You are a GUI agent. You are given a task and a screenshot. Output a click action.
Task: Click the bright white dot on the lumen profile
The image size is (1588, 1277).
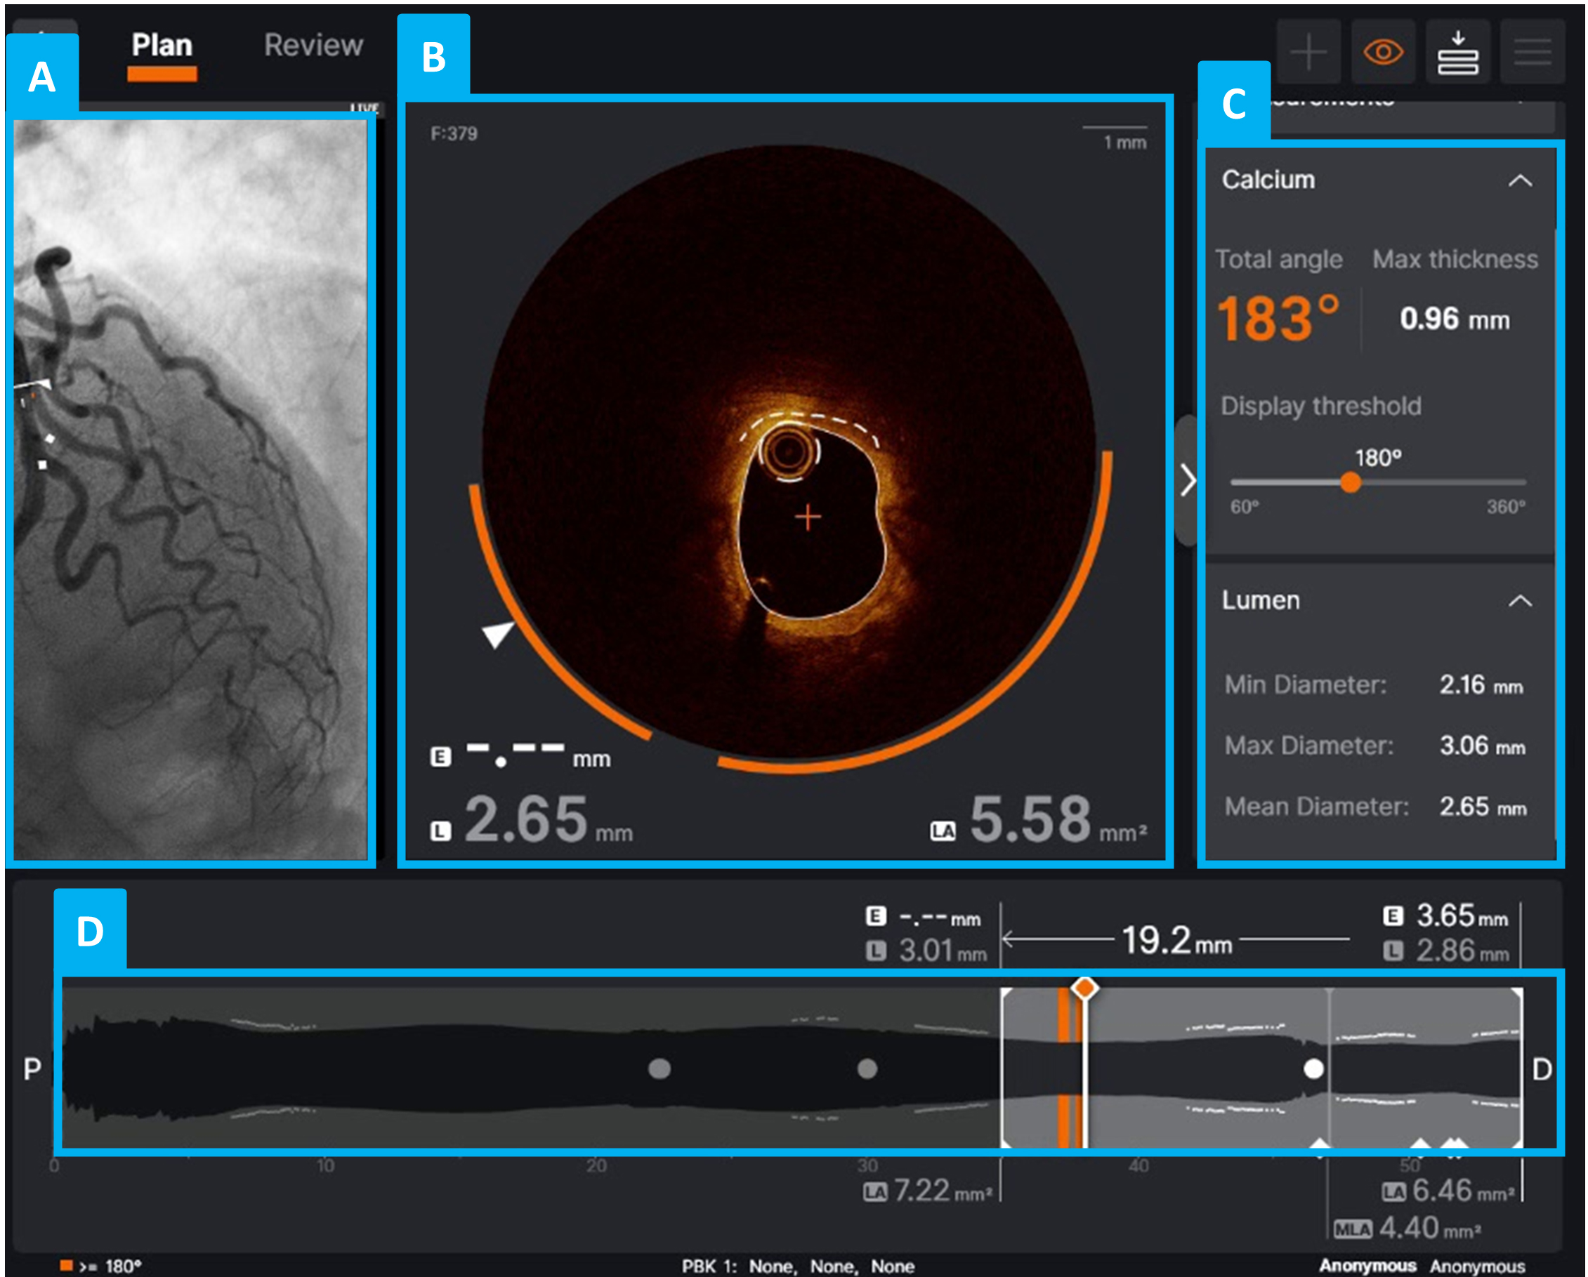click(x=1313, y=1068)
